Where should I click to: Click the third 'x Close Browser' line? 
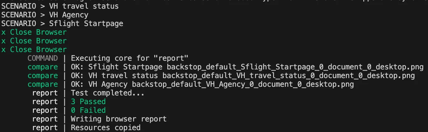click(34, 50)
